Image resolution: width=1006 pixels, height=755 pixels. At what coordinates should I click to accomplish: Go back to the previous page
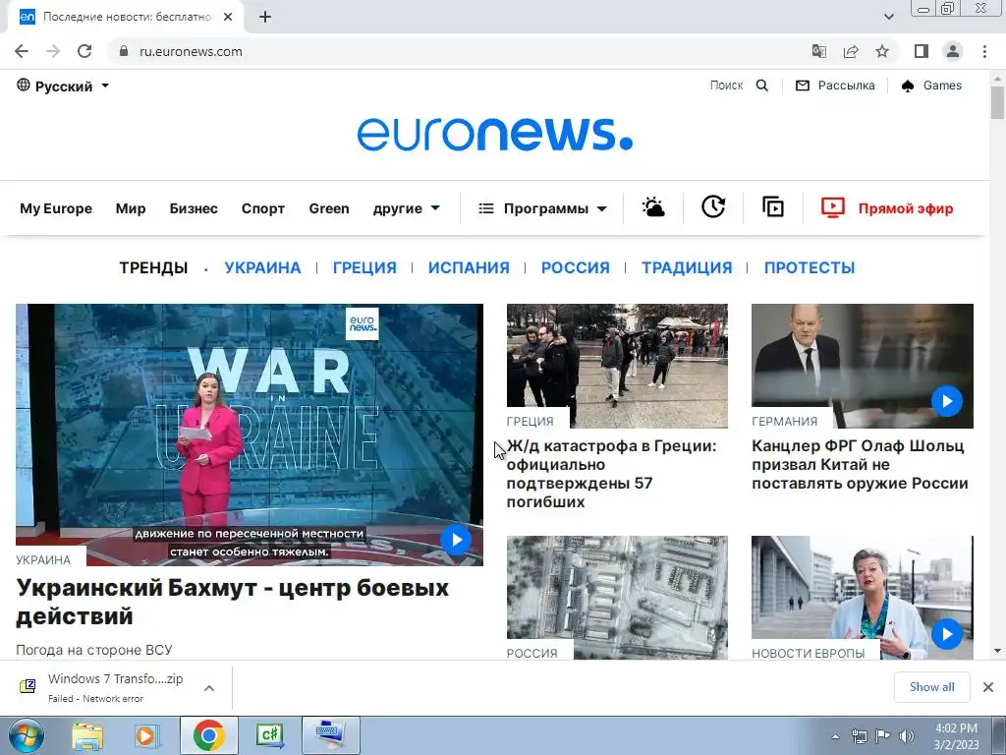tap(22, 51)
